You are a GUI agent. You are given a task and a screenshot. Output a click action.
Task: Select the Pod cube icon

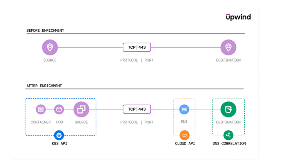(59, 109)
